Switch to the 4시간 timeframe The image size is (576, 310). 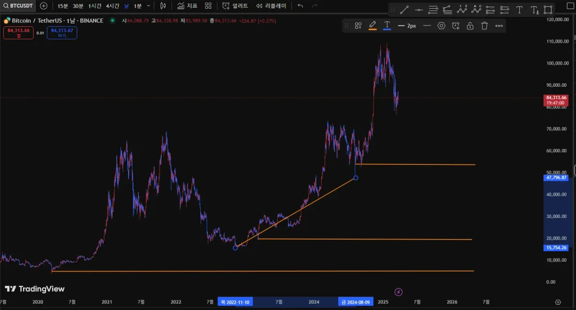click(x=113, y=6)
